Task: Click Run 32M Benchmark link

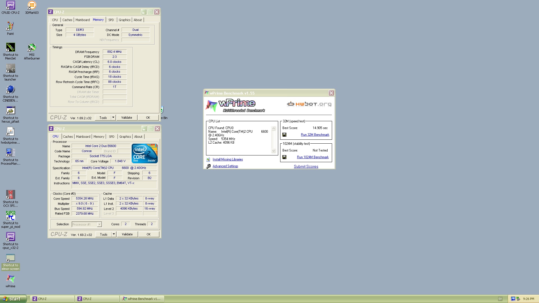Action: click(315, 135)
